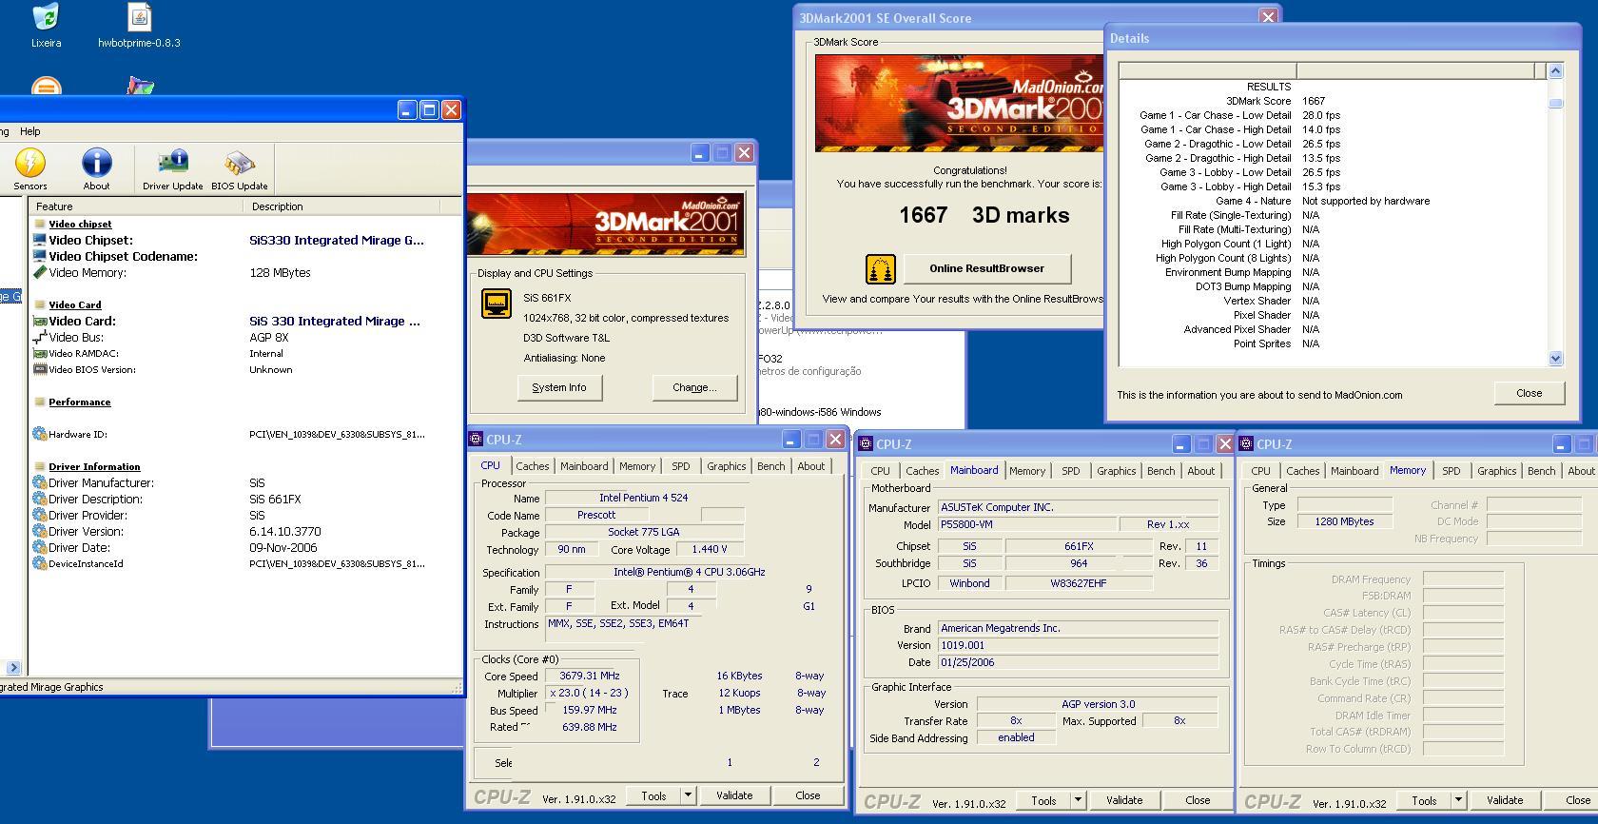Image resolution: width=1598 pixels, height=824 pixels.
Task: Click Mainboard Model field P5S800-VM
Action: [x=1026, y=524]
